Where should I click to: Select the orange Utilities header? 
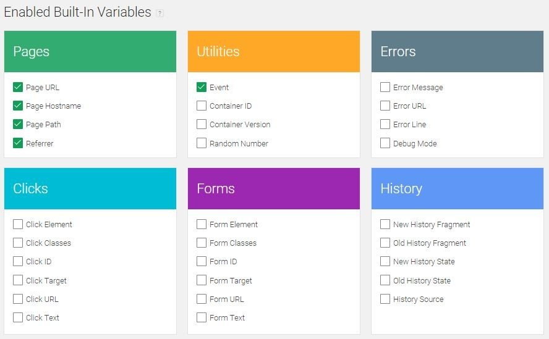273,52
